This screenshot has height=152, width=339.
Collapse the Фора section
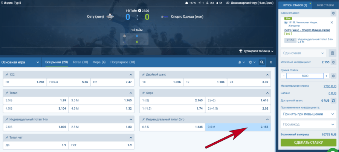coord(267,93)
